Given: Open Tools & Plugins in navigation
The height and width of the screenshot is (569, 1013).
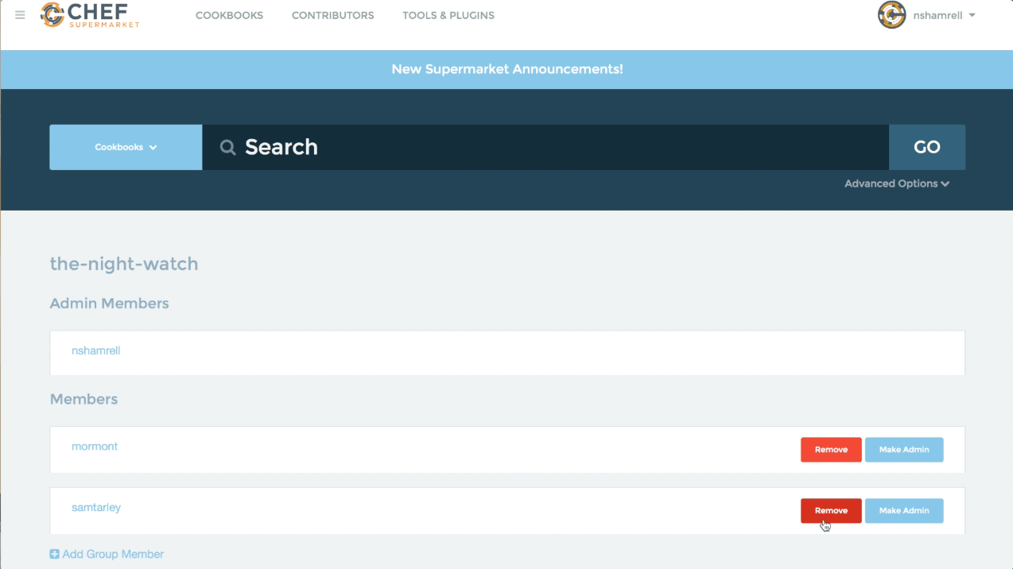Looking at the screenshot, I should (448, 15).
